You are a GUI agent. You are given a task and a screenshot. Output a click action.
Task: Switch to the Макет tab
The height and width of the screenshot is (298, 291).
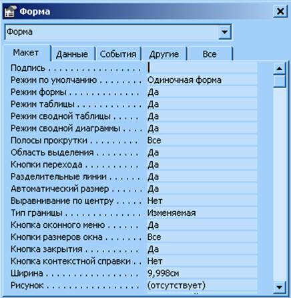26,53
